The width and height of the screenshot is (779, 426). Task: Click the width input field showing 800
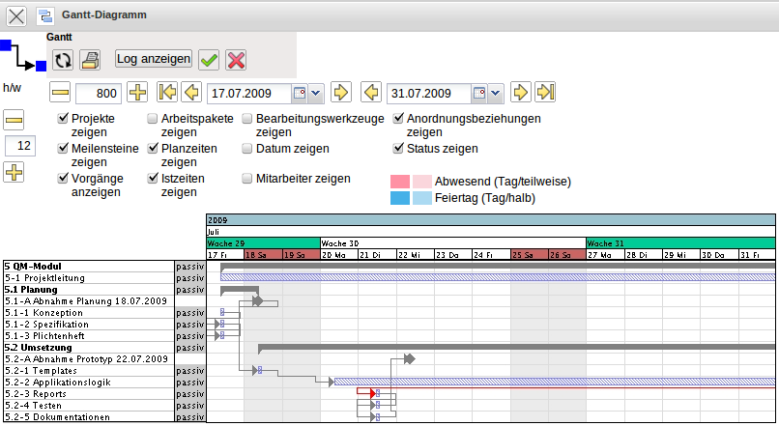click(x=98, y=94)
